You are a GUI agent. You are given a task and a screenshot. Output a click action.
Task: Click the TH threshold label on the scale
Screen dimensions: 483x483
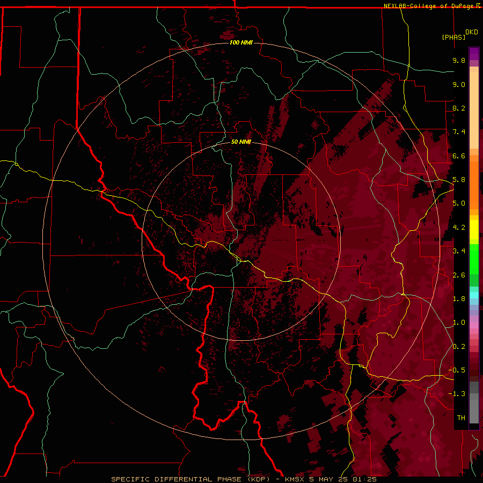461,418
